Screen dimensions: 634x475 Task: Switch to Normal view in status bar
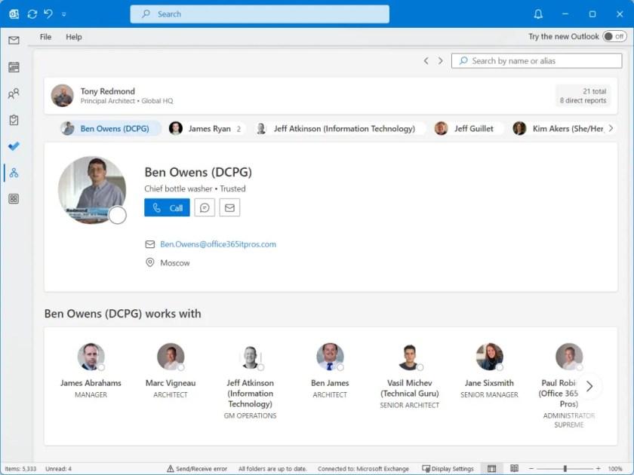coord(491,468)
